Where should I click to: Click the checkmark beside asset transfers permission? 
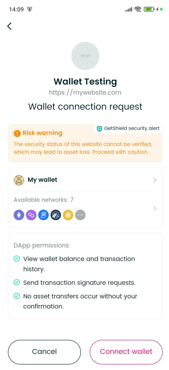(16, 296)
